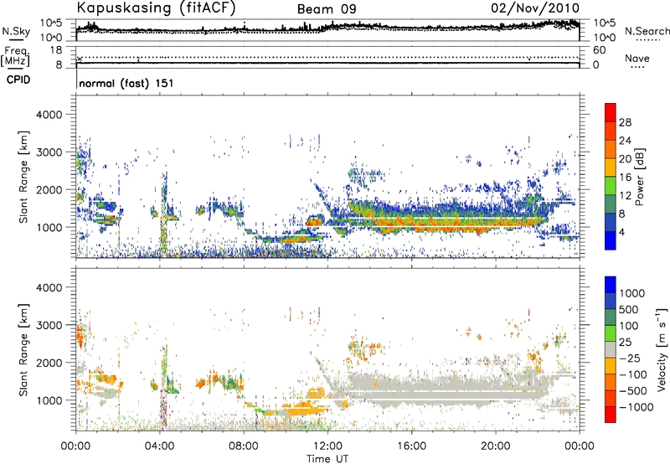Click the 'Power [dB]' color bar label

coord(639,177)
